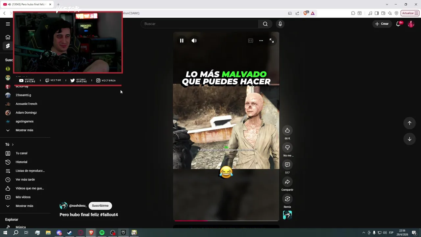Viewport: 421px width, 237px height.
Task: Click the Actualizar browser menu button
Action: (410, 13)
